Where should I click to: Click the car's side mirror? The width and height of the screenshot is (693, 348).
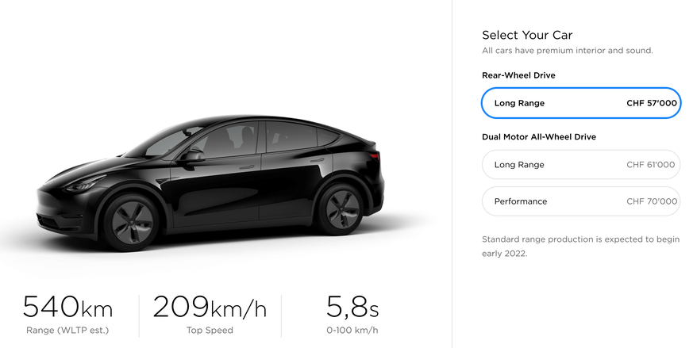(x=191, y=156)
